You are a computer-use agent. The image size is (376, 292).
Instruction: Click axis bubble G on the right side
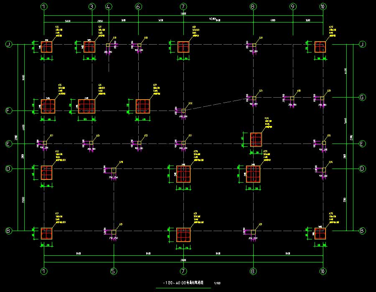(362, 98)
